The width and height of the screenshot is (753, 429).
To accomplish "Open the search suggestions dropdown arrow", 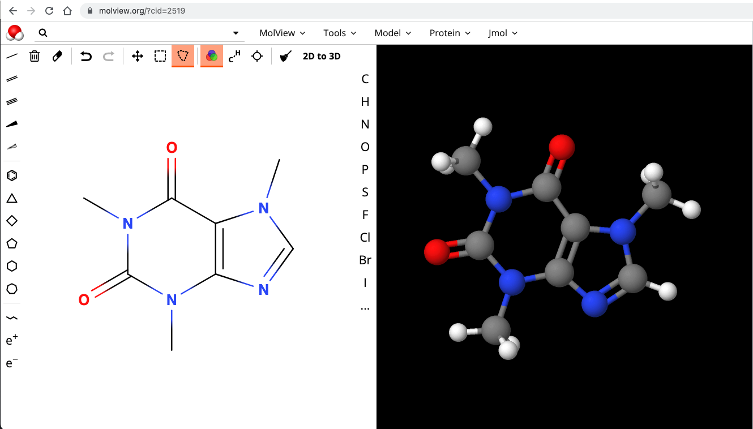I will click(x=236, y=33).
